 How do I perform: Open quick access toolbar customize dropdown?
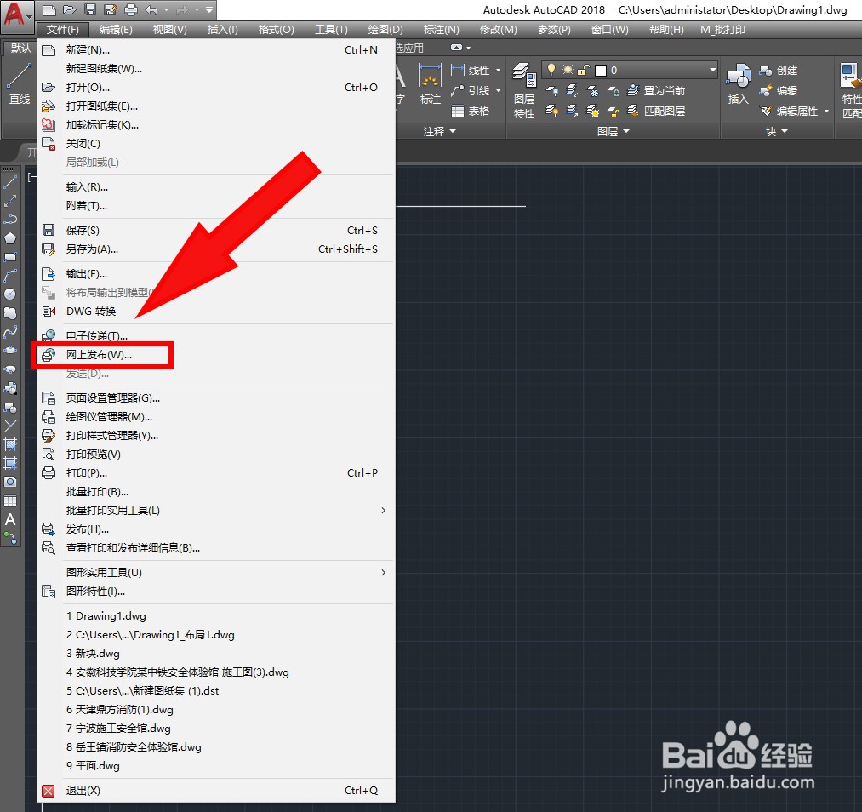pos(208,10)
